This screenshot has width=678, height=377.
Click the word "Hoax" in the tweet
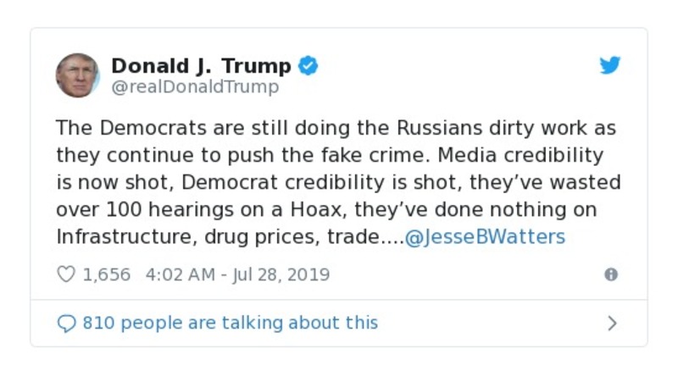(x=342, y=209)
